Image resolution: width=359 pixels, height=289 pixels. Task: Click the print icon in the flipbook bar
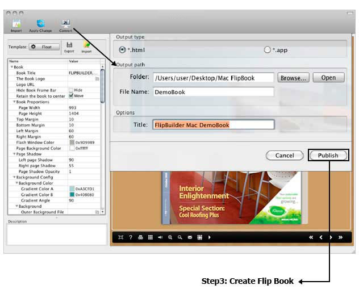[x=140, y=237]
